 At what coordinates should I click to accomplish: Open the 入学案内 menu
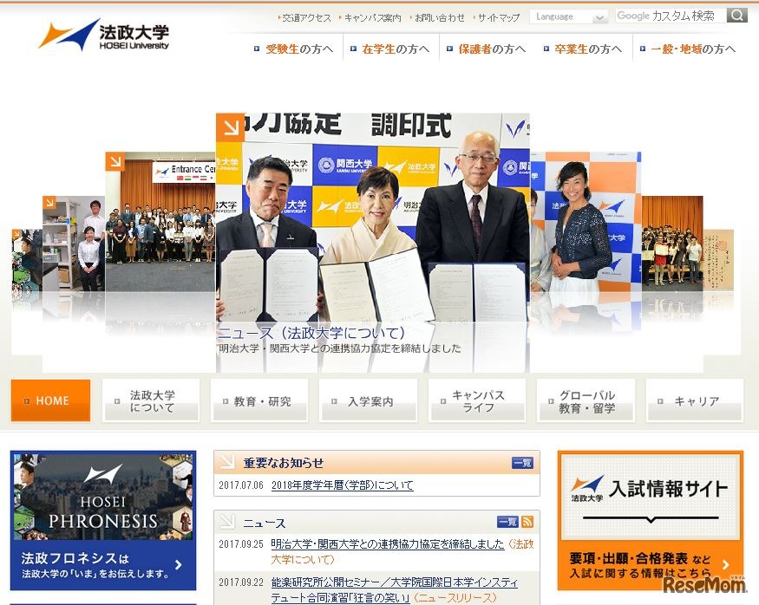click(368, 400)
